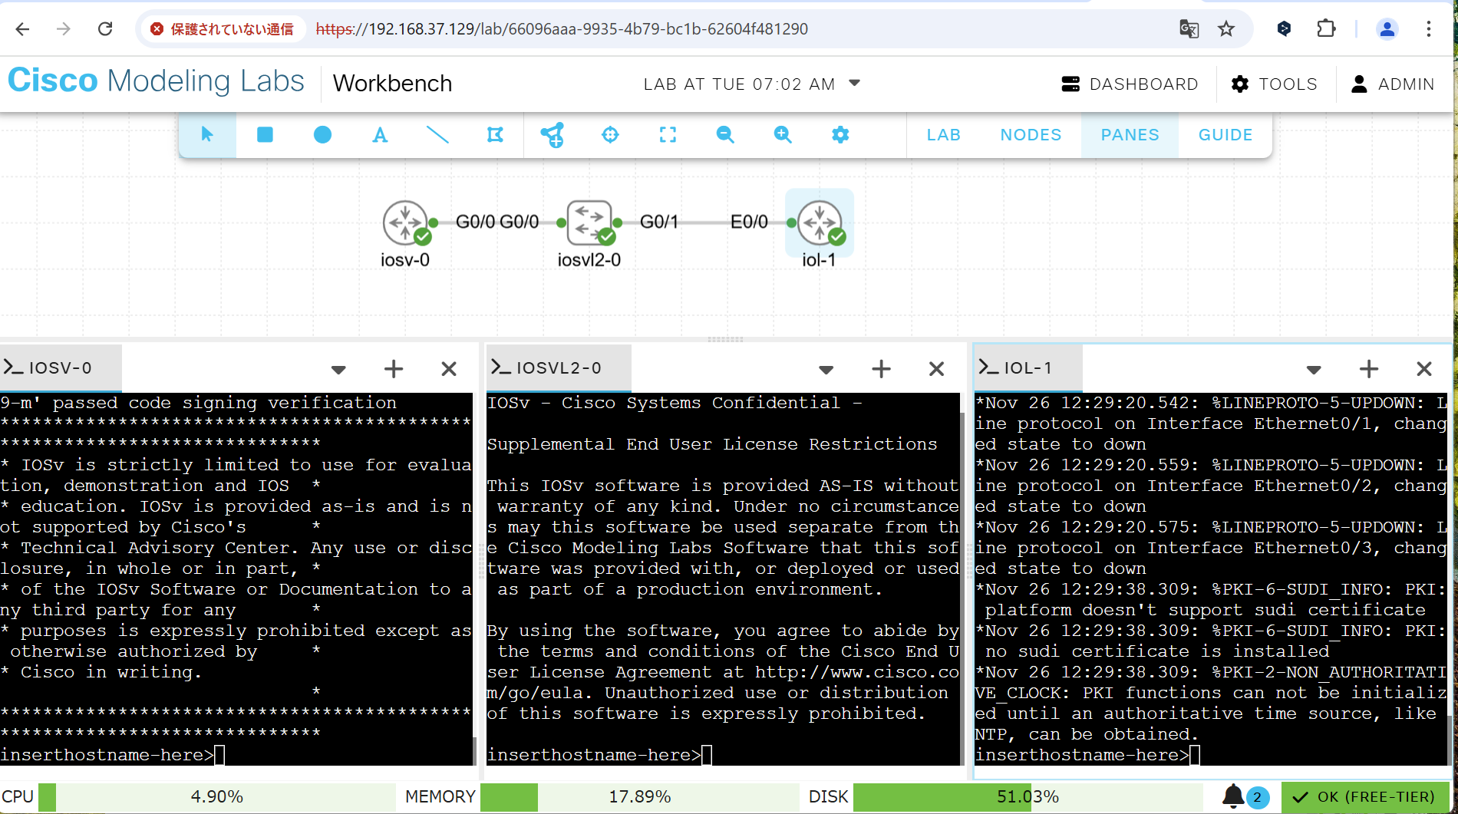Open the notifications bell
This screenshot has height=814, width=1458.
tap(1233, 797)
